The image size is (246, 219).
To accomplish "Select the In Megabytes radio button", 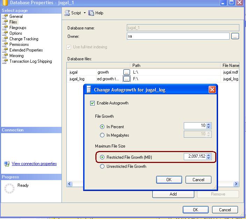I will [102, 135].
